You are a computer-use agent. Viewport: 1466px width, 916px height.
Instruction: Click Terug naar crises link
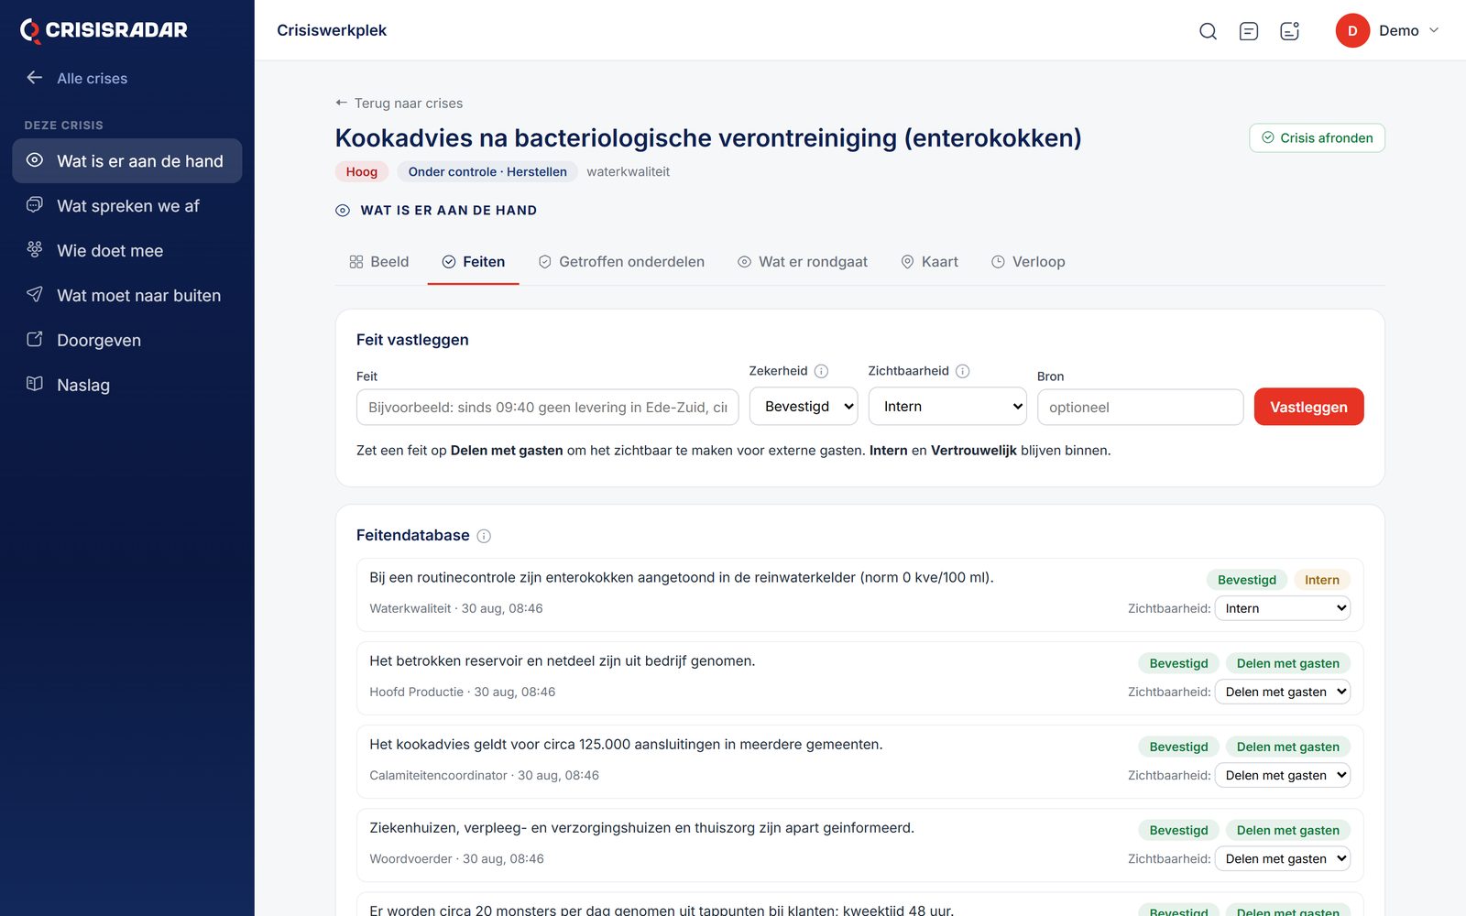click(x=399, y=104)
